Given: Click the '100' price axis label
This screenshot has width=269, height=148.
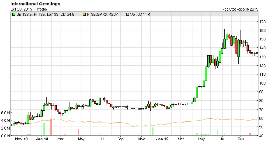Looking at the screenshot, I should tap(263, 83).
